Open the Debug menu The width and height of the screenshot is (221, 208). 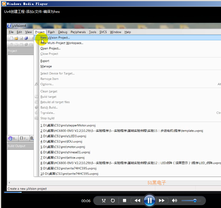tap(63, 32)
